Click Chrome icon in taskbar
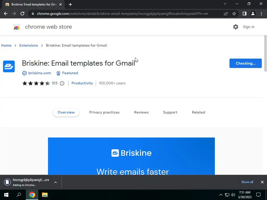Viewport: 267px width, 200px height. [32, 195]
